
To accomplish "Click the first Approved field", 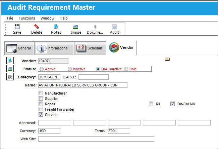I will (55, 123).
